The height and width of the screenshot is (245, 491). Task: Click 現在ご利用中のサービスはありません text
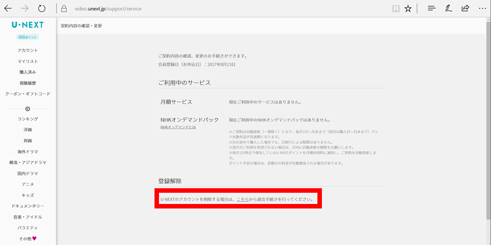pyautogui.click(x=265, y=102)
